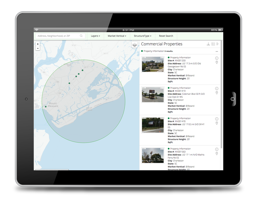Screen dimensions: 257x207
Task: Click the 'Commercial Properties' heading
Action: coord(162,44)
